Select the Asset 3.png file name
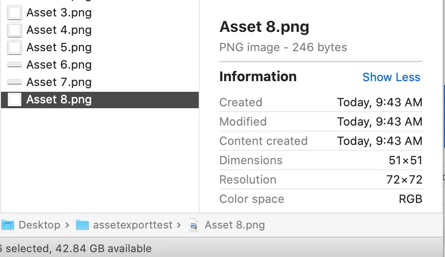 (x=59, y=13)
